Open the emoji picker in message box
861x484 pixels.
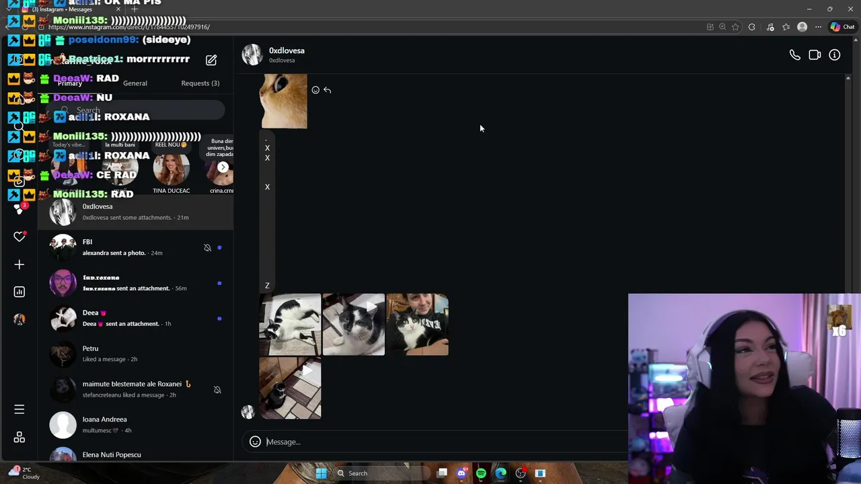[x=255, y=442]
